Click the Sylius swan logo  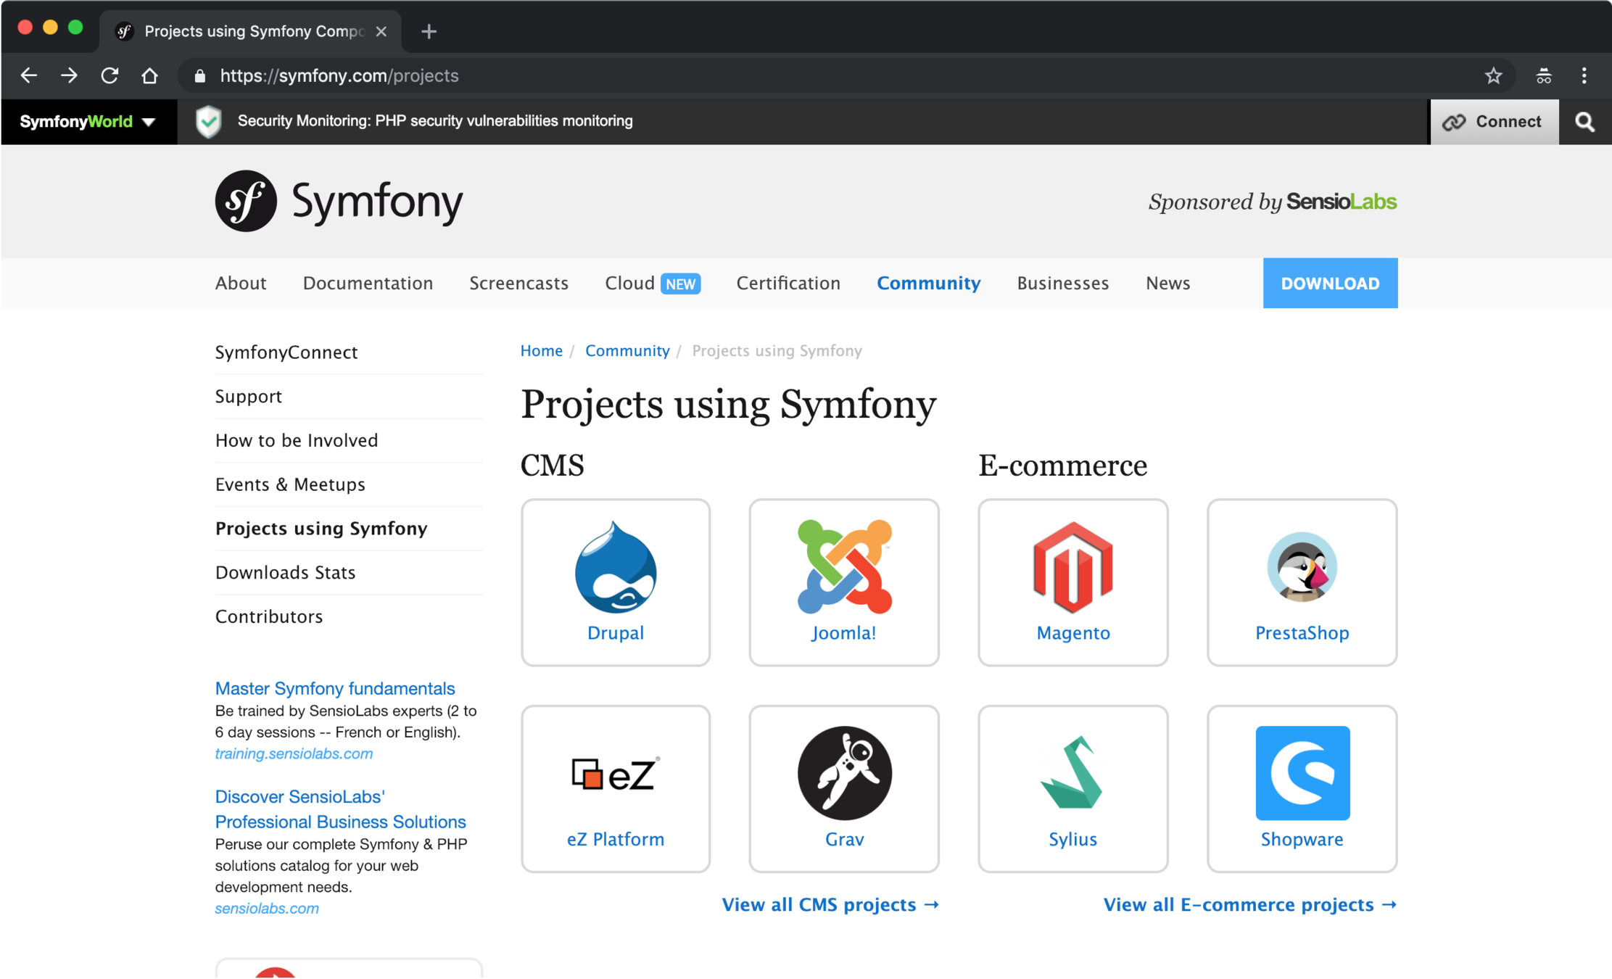click(1072, 773)
